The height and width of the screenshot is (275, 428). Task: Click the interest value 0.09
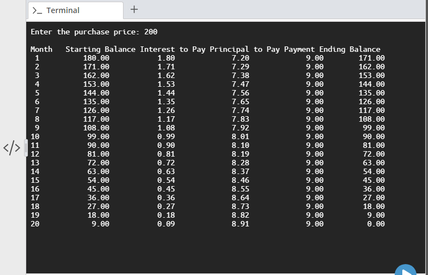[x=166, y=224]
